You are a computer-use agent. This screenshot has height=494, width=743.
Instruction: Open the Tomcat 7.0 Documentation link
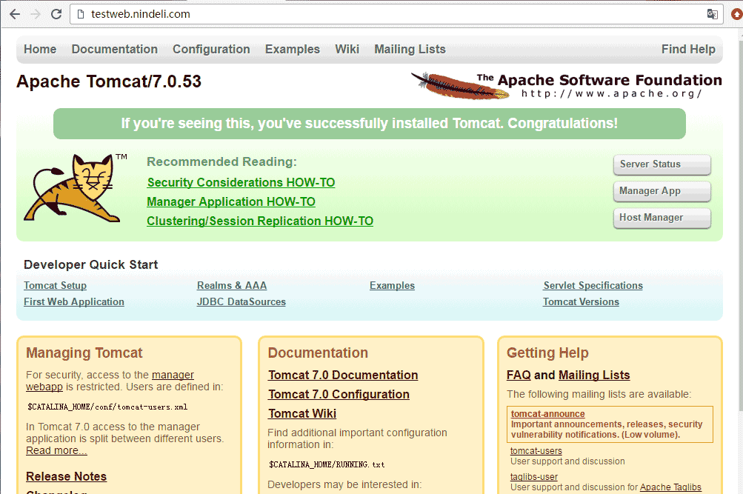point(342,375)
